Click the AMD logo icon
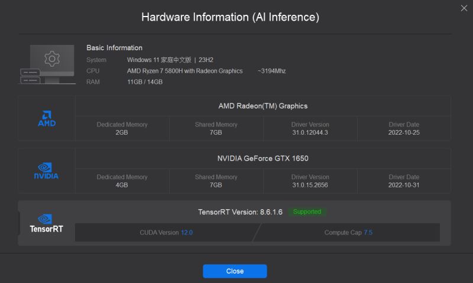The width and height of the screenshot is (473, 283). coord(47,118)
